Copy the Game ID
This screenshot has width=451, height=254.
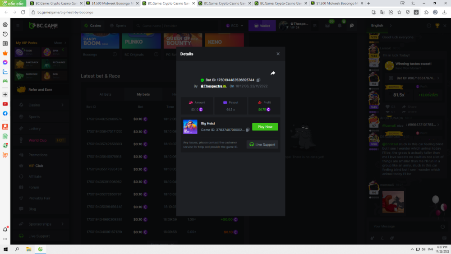click(248, 130)
